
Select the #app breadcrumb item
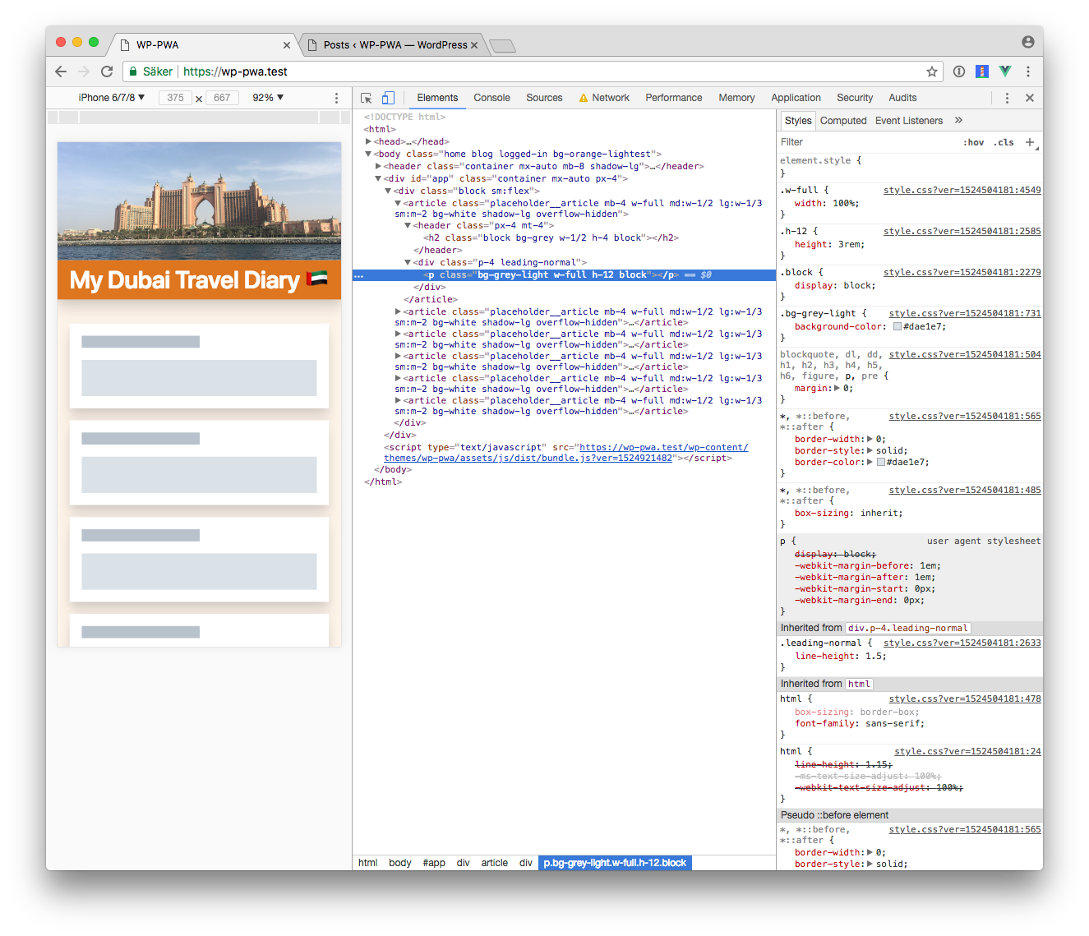coord(434,863)
